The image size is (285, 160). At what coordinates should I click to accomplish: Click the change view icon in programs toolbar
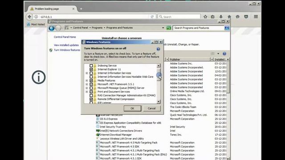pyautogui.click(x=213, y=54)
